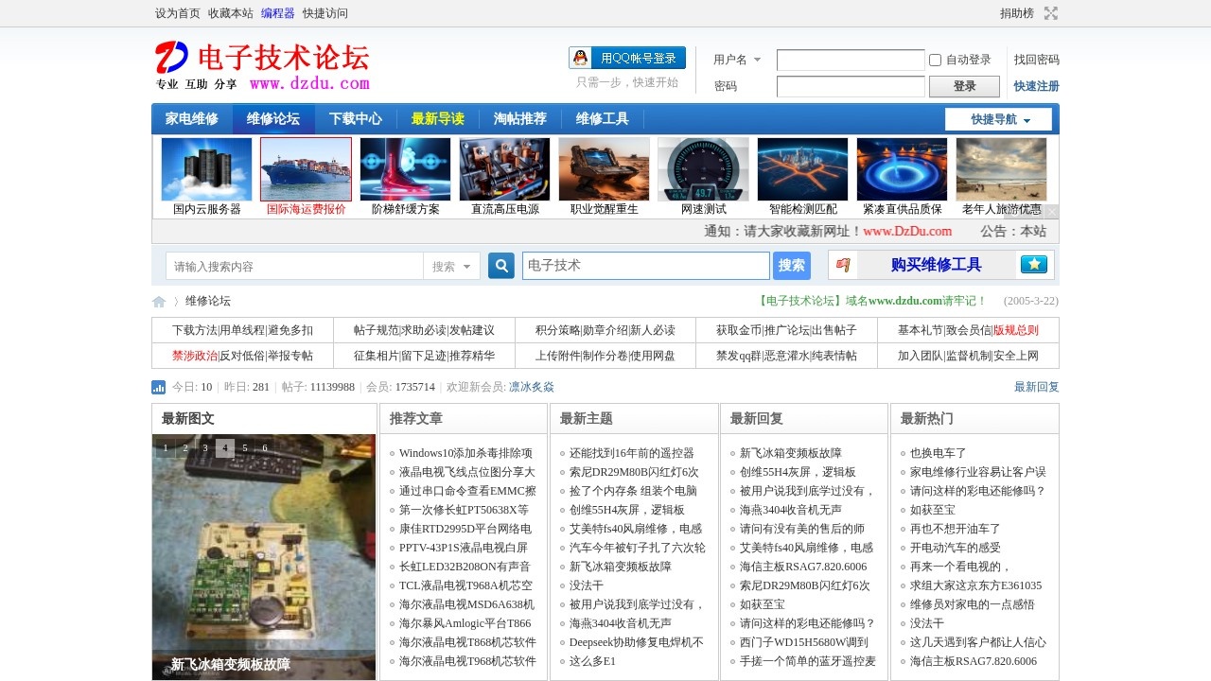The image size is (1211, 681).
Task: Select the 维修论坛 nav tab
Action: click(273, 118)
